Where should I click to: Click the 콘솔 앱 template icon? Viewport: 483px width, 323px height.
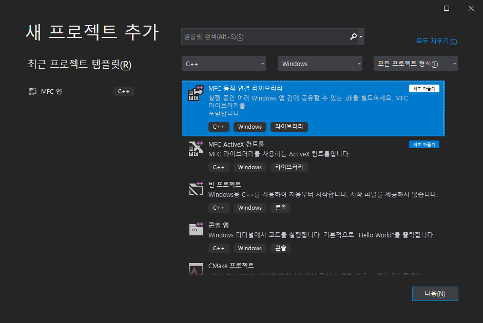[x=196, y=229]
